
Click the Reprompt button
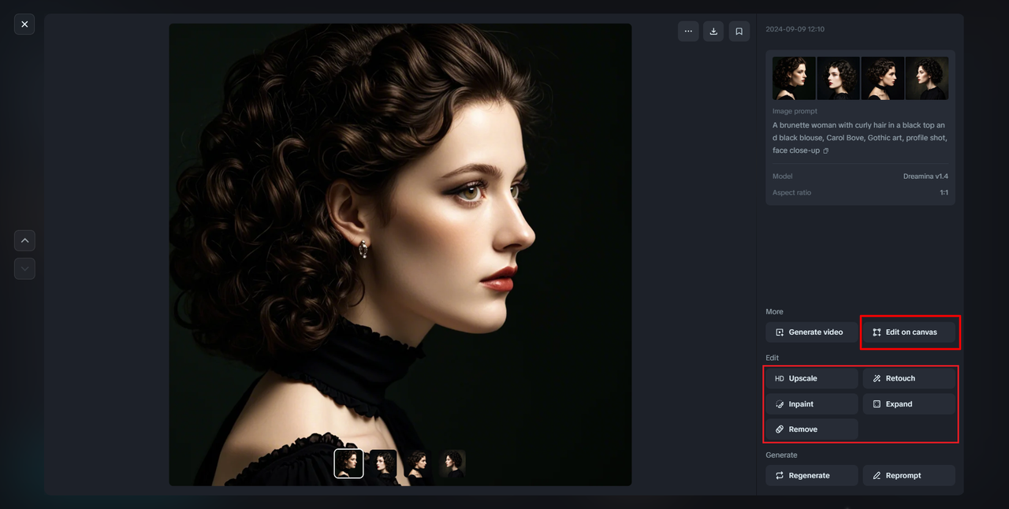tap(909, 475)
